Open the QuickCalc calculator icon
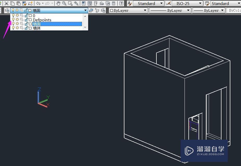The image size is (241, 166). coord(114,3)
